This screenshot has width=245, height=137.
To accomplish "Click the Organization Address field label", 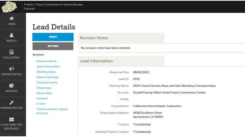I will (114, 113).
